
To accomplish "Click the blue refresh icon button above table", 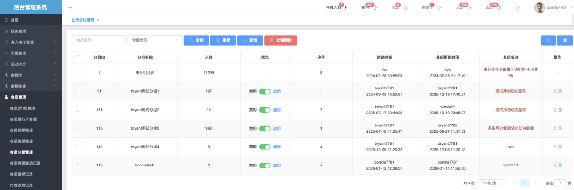I will point(548,40).
